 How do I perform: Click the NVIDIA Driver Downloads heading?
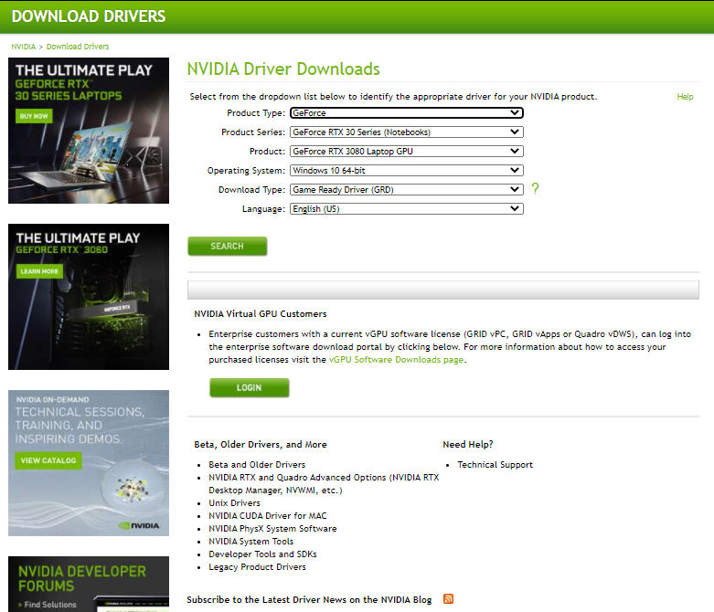283,69
